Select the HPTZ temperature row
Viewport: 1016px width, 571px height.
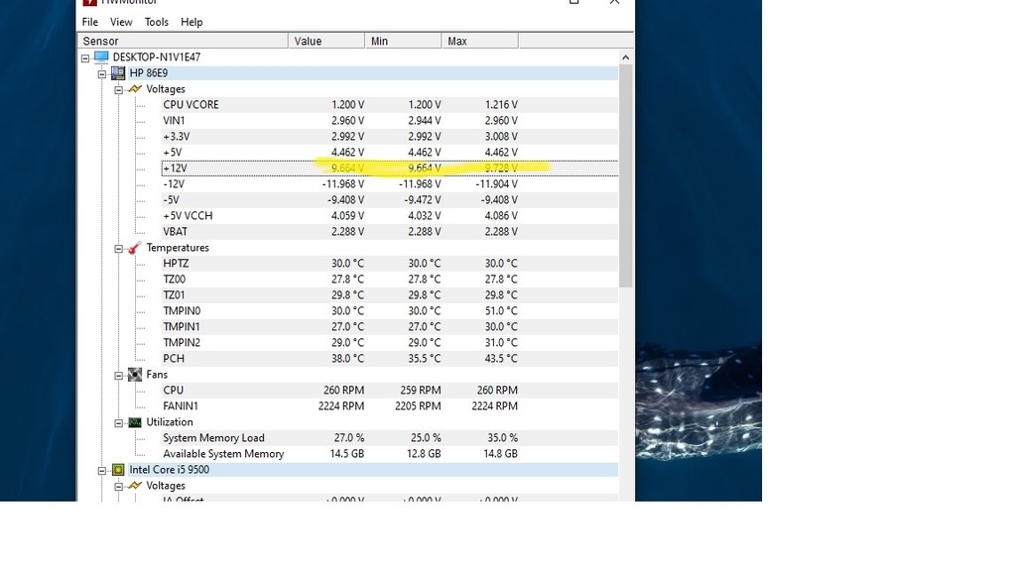tap(389, 264)
